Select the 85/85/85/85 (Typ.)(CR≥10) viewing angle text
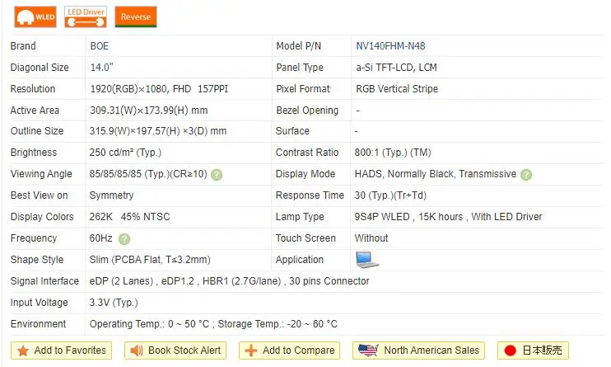 148,174
